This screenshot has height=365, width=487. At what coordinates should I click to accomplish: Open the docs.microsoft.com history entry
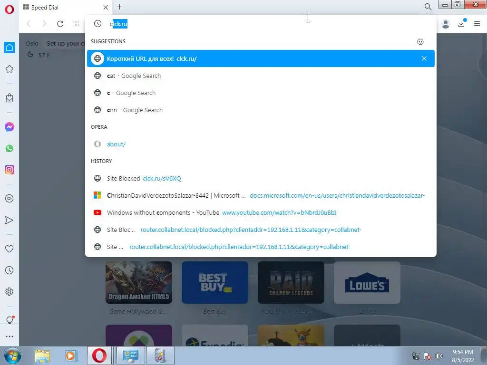[x=261, y=195]
